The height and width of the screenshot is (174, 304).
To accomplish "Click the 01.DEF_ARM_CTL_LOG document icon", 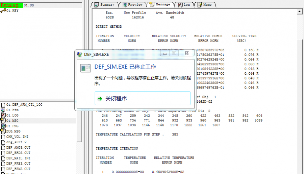I will (x=3, y=104).
